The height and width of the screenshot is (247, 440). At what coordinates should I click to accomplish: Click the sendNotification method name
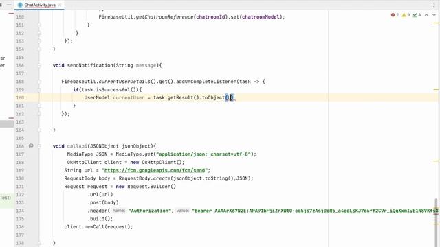(90, 65)
